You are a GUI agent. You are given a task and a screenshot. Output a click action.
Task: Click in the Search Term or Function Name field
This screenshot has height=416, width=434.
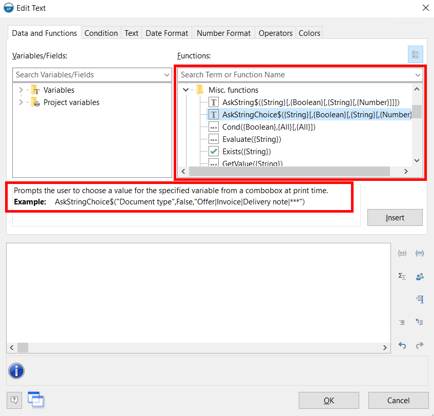coord(295,75)
